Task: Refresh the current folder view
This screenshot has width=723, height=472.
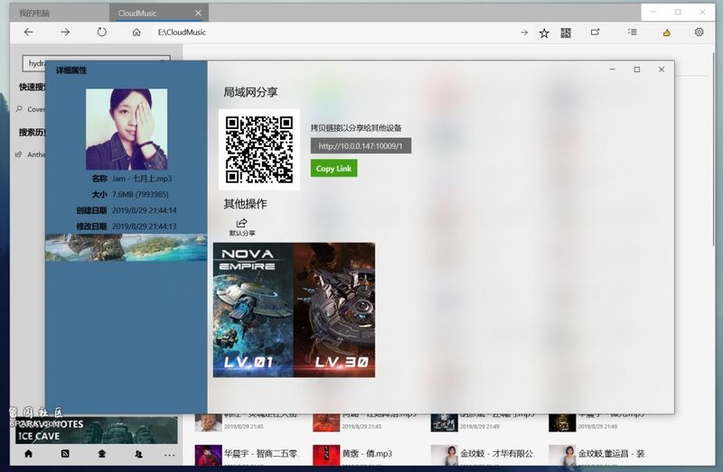Action: 102,32
